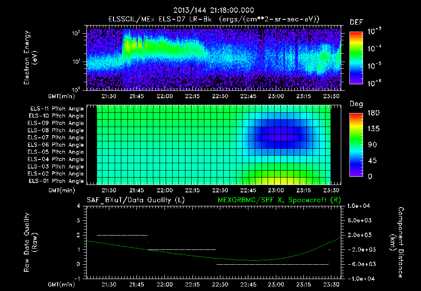Click the DEF label above top colorbar
This screenshot has width=421, height=291.
pyautogui.click(x=356, y=23)
